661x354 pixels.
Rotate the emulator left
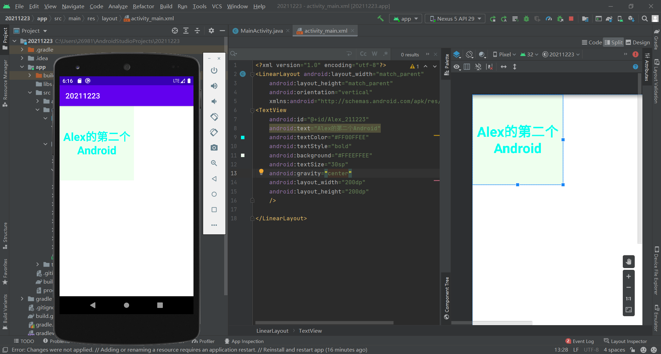[x=214, y=117]
